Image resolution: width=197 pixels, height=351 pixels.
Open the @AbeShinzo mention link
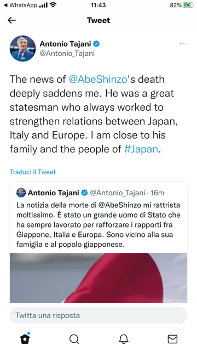tap(98, 80)
